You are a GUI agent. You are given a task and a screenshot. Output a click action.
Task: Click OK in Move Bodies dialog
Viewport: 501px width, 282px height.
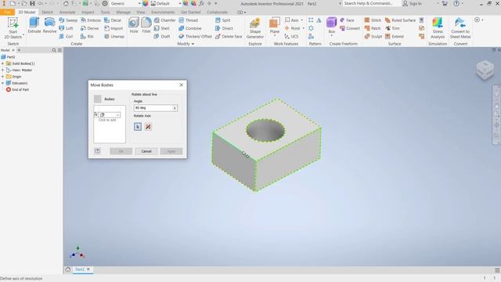coord(121,151)
